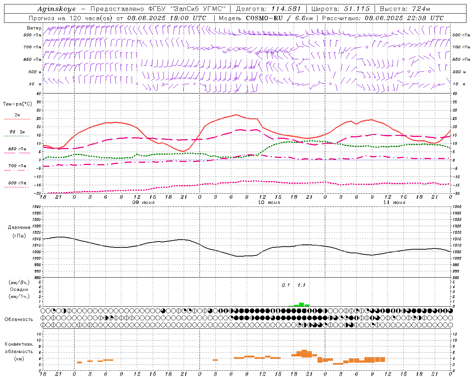Click the model name COSMO-RU / 6.6км
Screen dimensions: 472x377
(280, 18)
